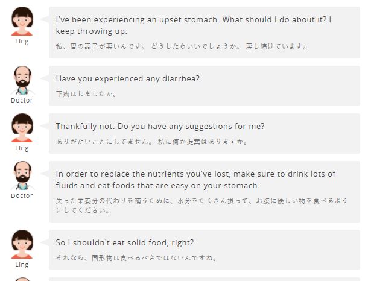Screen dimensions: 368x281
Task: Click the 'Doctor' label beneath the second doctor avatar
Action: click(x=22, y=195)
